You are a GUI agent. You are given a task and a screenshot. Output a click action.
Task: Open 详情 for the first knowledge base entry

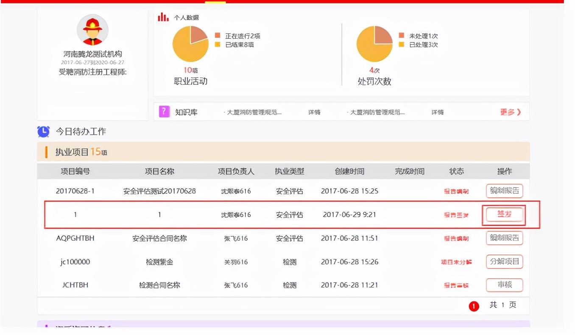tap(314, 112)
